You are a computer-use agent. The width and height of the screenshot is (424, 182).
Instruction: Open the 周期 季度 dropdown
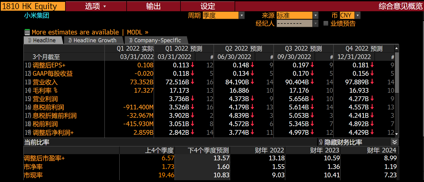242,15
